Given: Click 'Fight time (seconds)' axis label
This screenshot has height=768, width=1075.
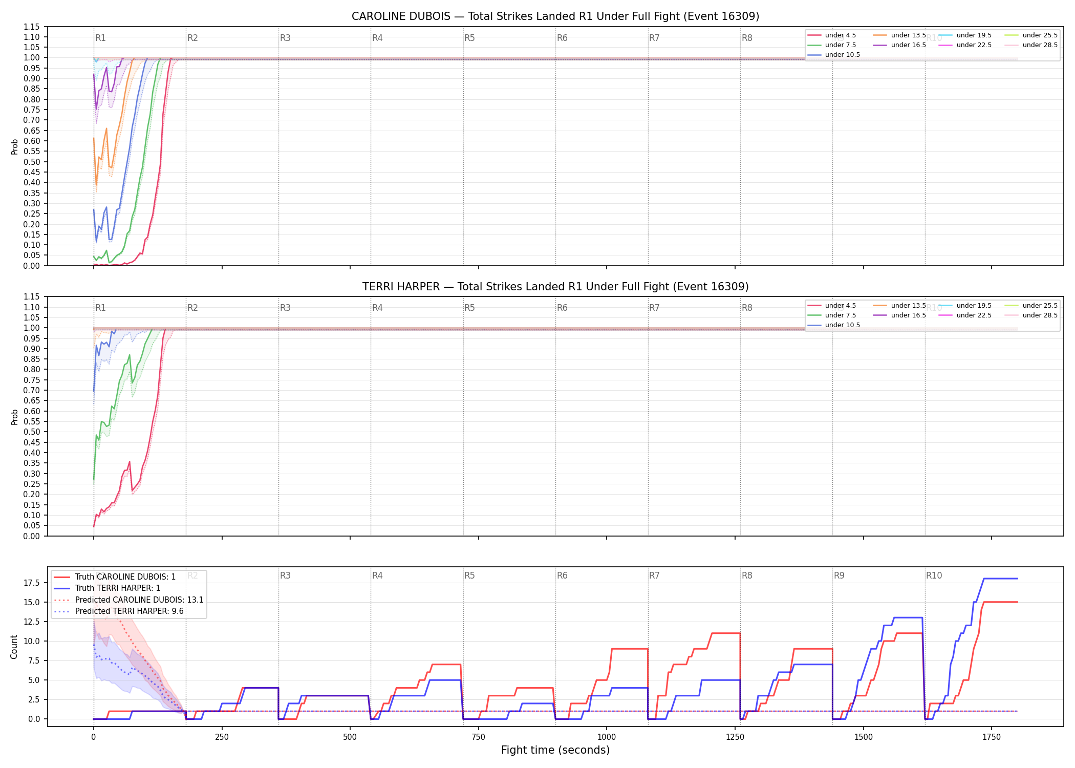Looking at the screenshot, I should click(x=555, y=750).
